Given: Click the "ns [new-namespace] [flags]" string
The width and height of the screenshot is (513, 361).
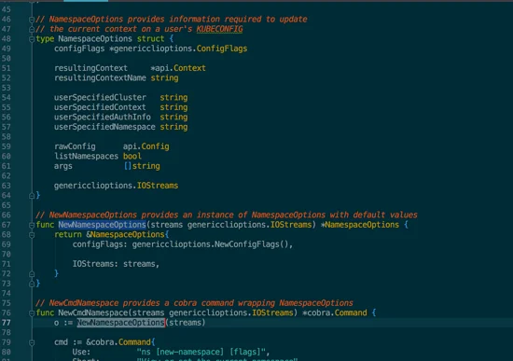Looking at the screenshot, I should pyautogui.click(x=201, y=353).
